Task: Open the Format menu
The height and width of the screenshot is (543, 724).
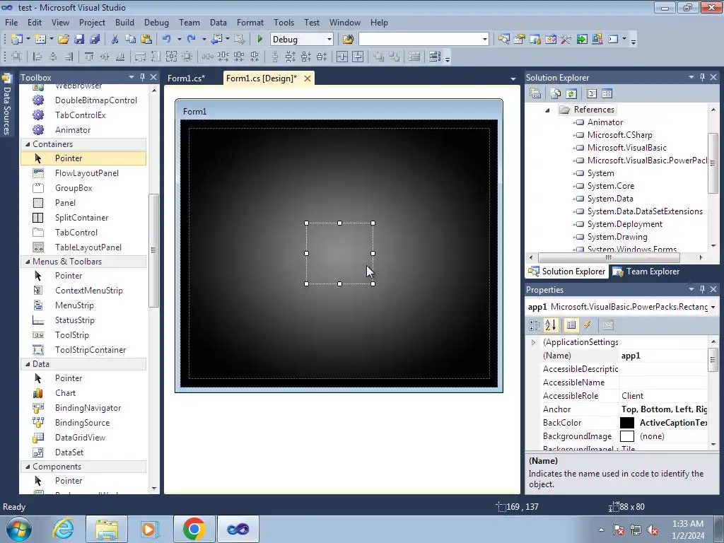Action: (x=250, y=22)
